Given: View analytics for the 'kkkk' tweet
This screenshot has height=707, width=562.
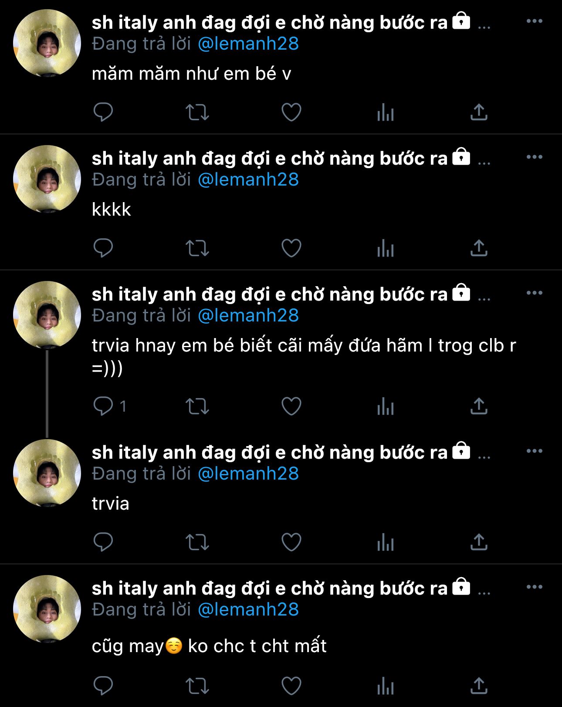Looking at the screenshot, I should pos(386,249).
